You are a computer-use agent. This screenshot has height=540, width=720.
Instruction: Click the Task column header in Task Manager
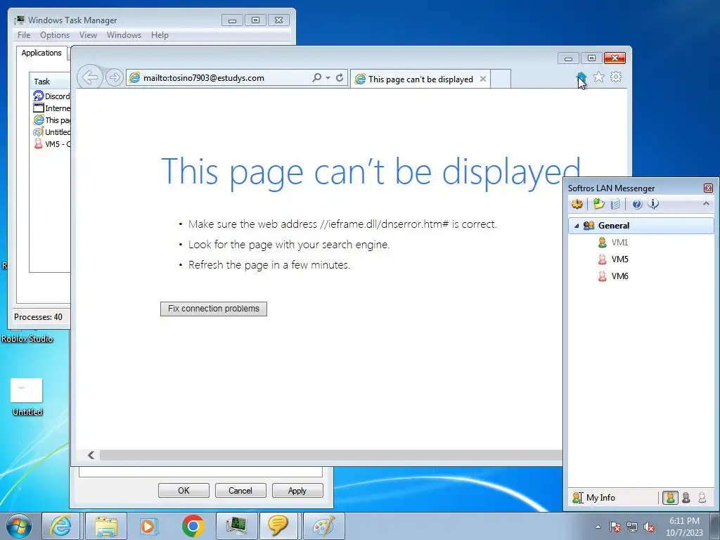pos(50,82)
